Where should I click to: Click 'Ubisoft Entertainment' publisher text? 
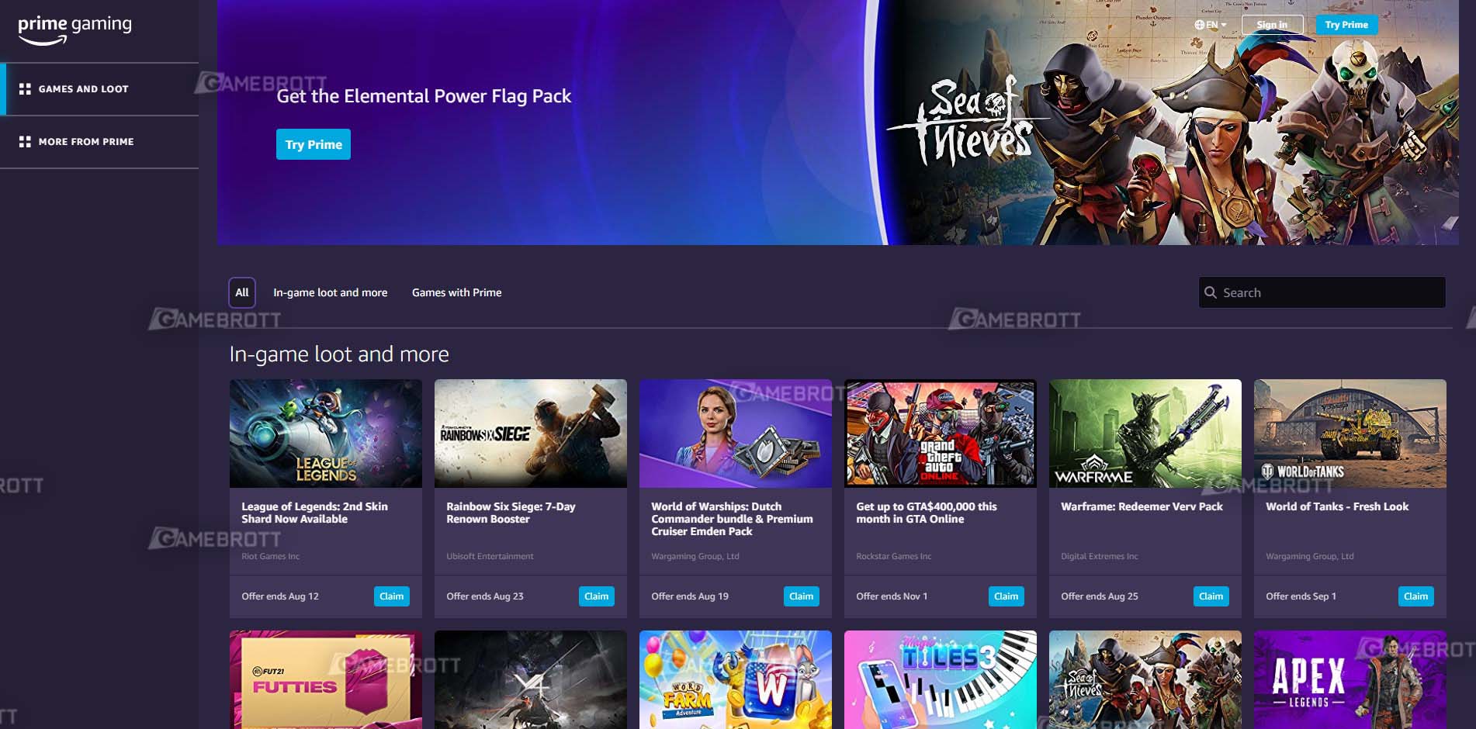click(490, 556)
